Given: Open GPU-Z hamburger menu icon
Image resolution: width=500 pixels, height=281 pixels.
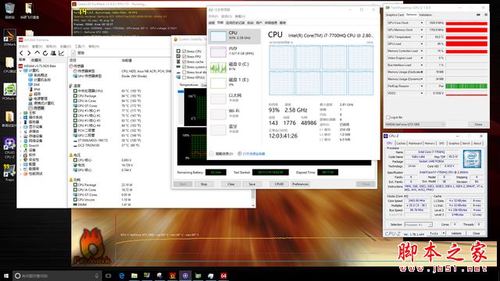Looking at the screenshot, I should coord(486,15).
